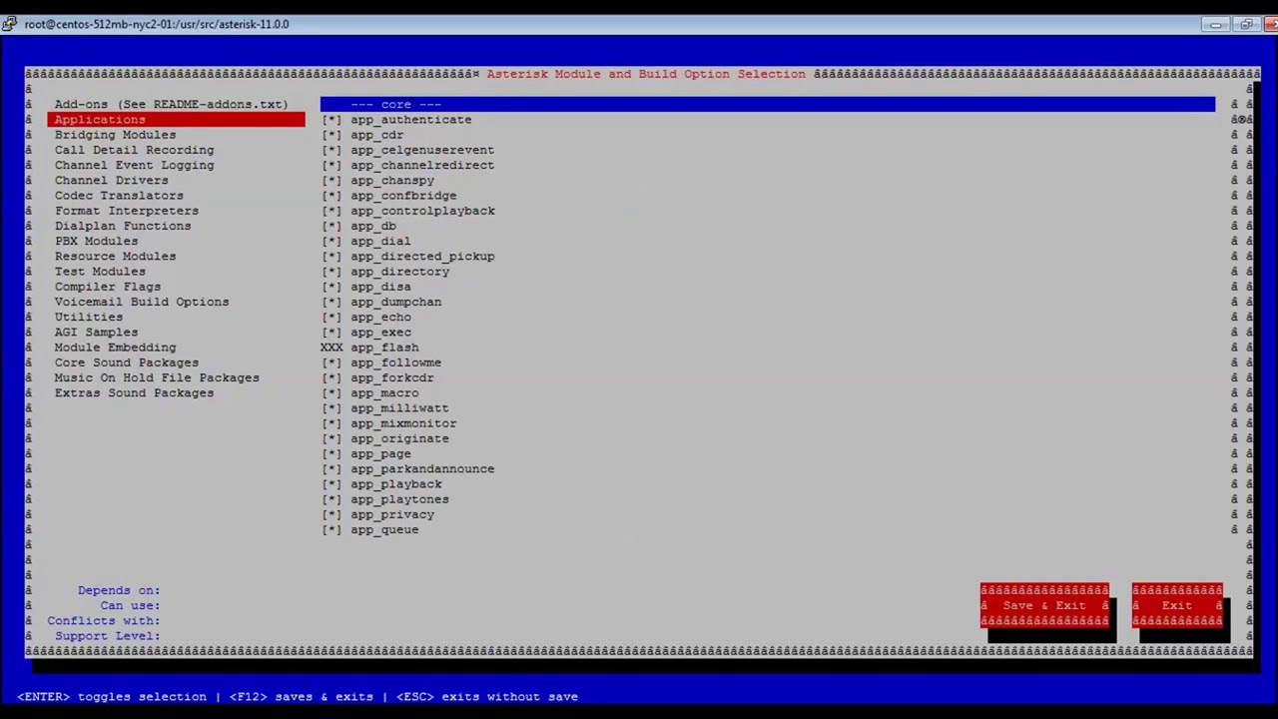This screenshot has height=719, width=1278.
Task: Click the Conflicts with label
Action: pyautogui.click(x=104, y=621)
